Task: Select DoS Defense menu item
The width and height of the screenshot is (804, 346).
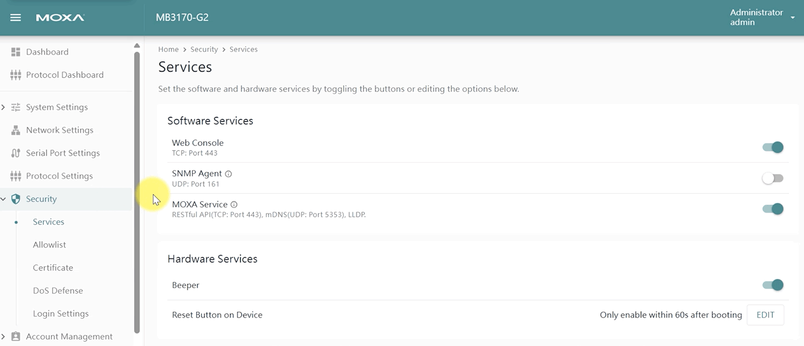Action: 58,291
